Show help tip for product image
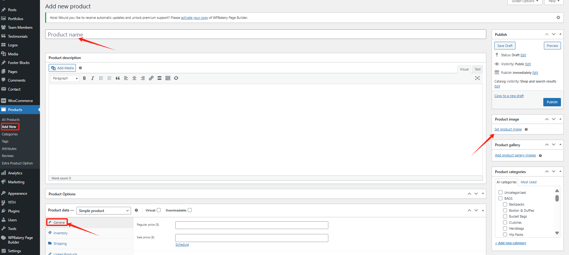 tap(526, 130)
